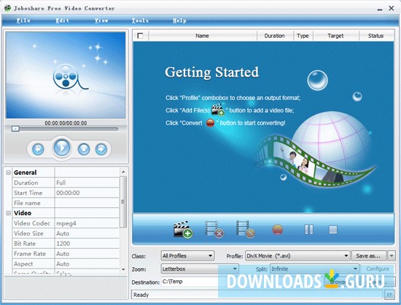The image size is (401, 305).
Task: Click the Remove file filmstrip icon
Action: point(214,229)
